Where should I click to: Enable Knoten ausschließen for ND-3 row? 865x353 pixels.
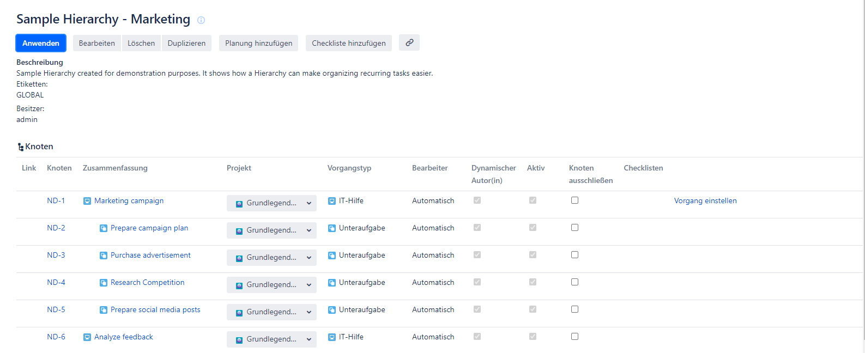tap(574, 255)
